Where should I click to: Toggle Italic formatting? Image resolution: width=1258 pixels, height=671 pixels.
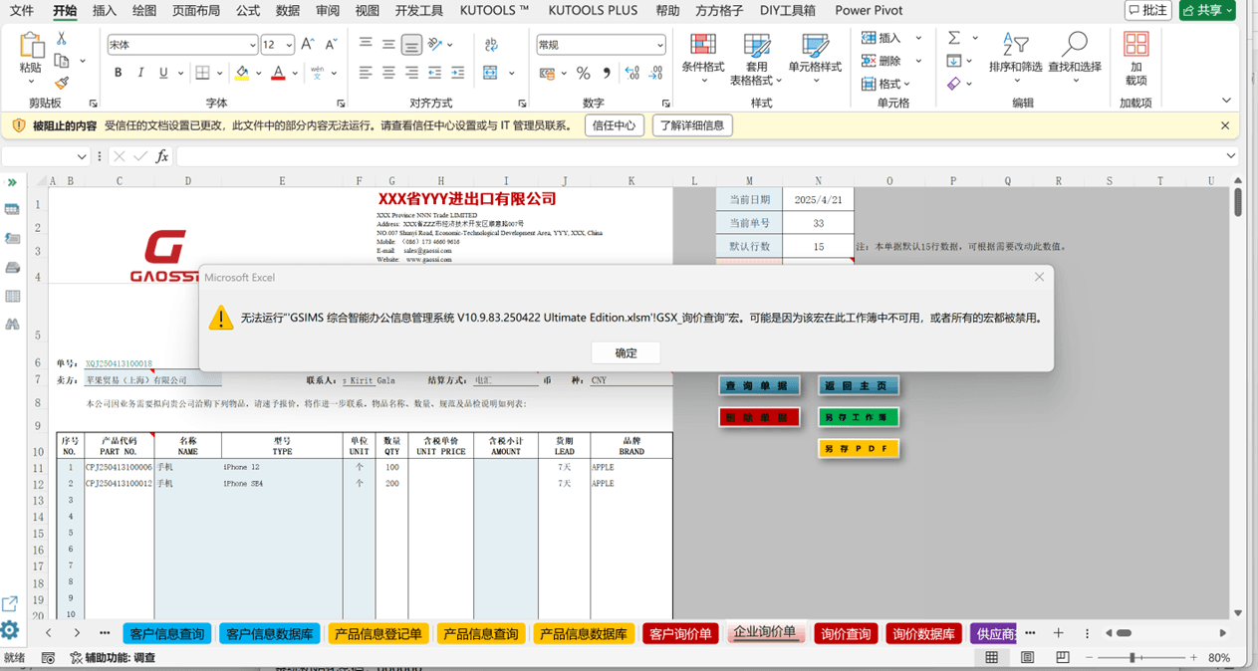[140, 73]
